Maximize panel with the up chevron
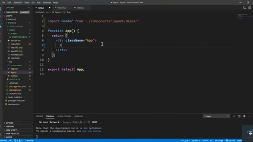Screen dimensions: 253x142 (x=249, y=116)
